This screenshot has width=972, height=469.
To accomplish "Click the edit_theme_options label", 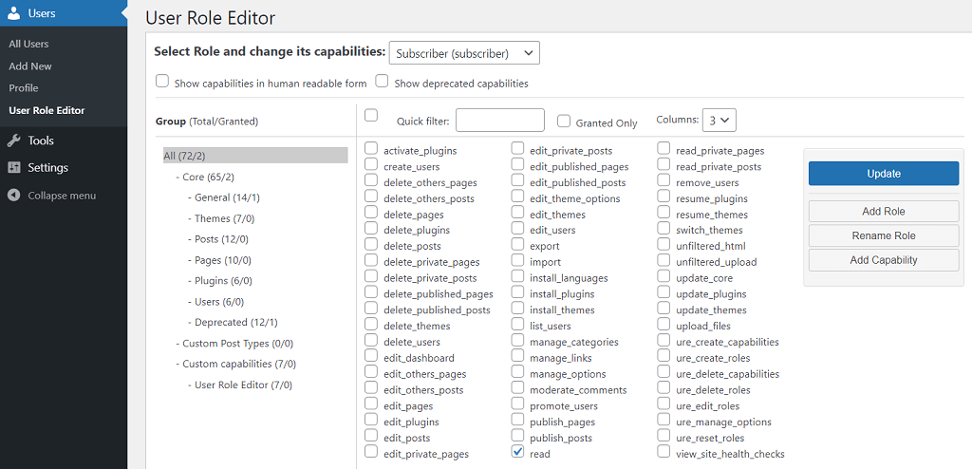I will 574,198.
